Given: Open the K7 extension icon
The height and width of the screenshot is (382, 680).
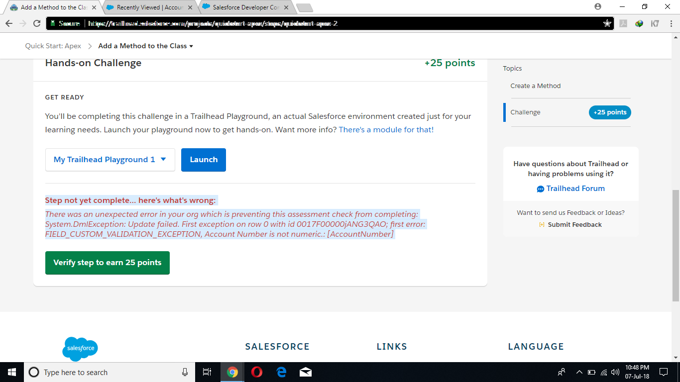Looking at the screenshot, I should tap(655, 23).
